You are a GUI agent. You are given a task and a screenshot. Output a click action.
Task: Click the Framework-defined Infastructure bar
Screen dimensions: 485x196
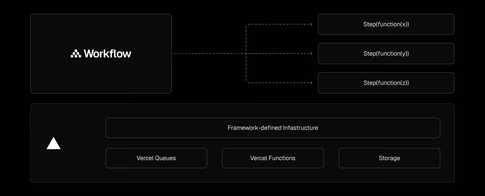[x=273, y=128]
